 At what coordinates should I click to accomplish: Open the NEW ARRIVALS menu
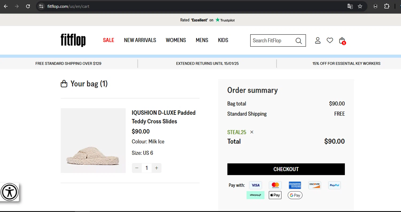(x=140, y=40)
